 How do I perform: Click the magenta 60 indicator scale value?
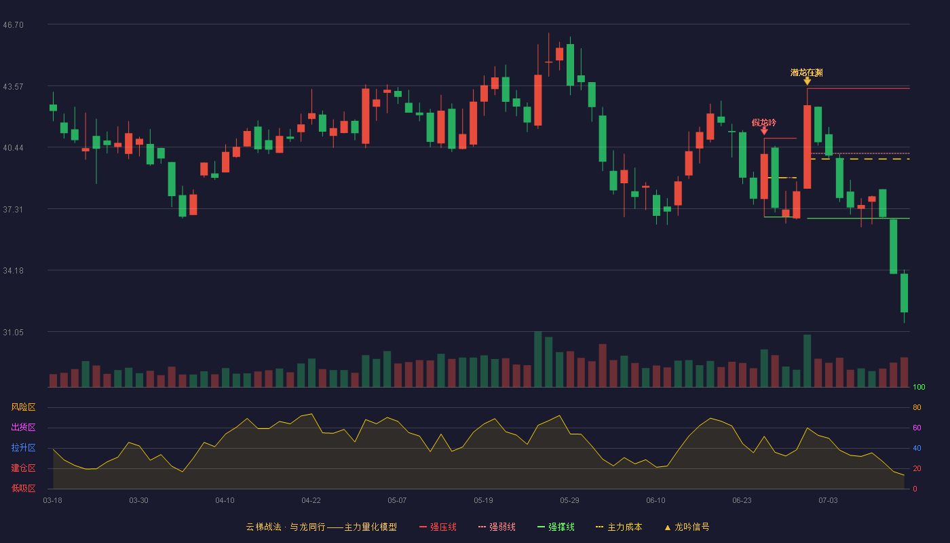[x=917, y=428]
